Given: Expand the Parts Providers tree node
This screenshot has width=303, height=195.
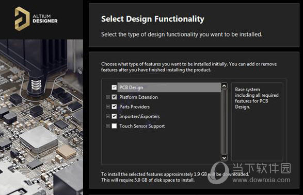Looking at the screenshot, I should tap(108, 107).
